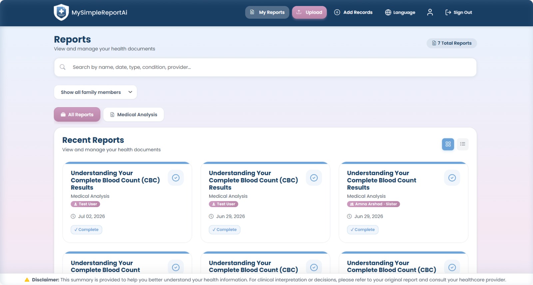Click check icon on Amna Arshad report
The height and width of the screenshot is (285, 533).
(452, 178)
